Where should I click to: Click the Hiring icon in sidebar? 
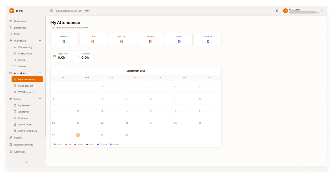[15, 60]
